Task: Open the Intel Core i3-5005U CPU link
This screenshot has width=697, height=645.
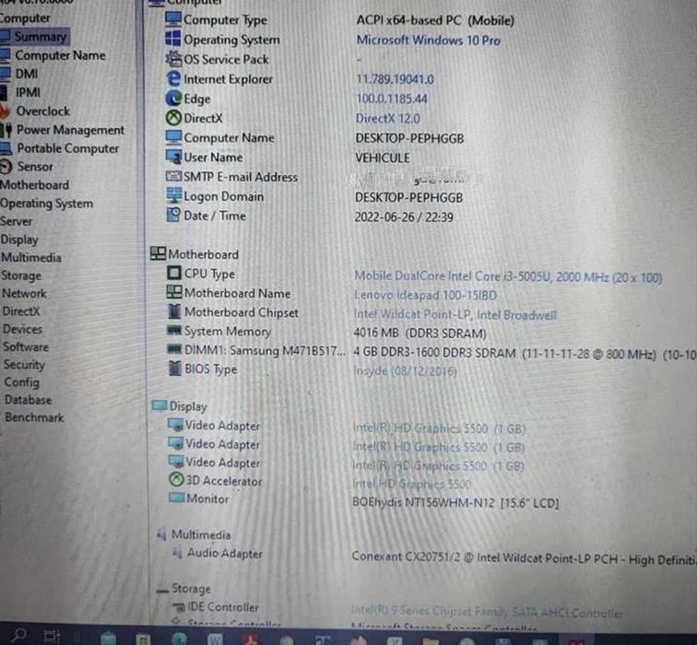Action: (508, 276)
